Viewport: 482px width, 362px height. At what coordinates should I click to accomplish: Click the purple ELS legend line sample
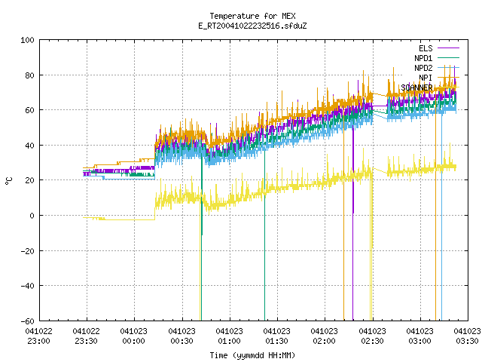pos(449,48)
